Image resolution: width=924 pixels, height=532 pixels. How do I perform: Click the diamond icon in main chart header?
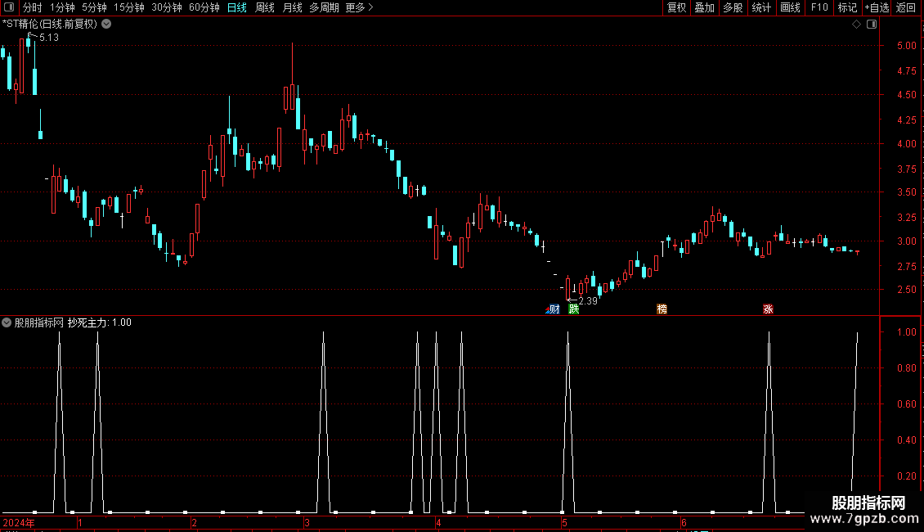tap(857, 25)
